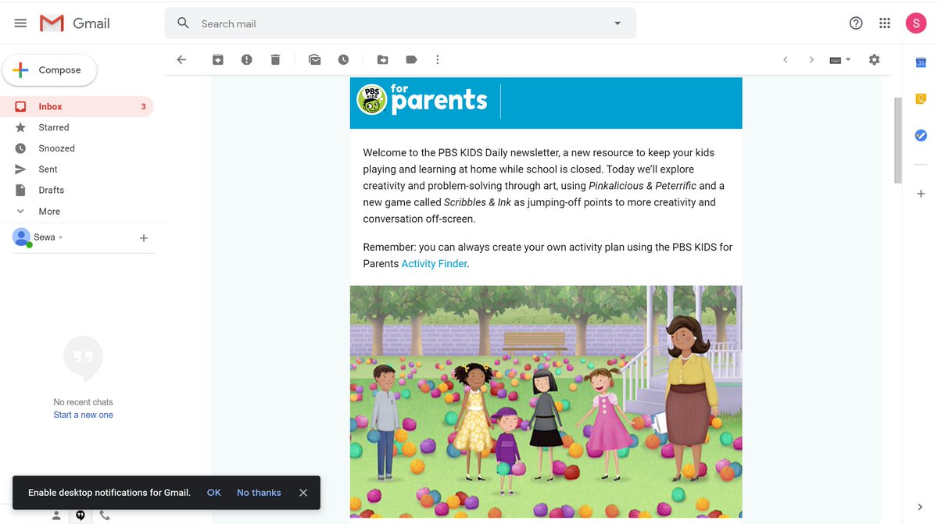Archive this email
Viewport: 938px width, 524px height.
click(x=218, y=59)
